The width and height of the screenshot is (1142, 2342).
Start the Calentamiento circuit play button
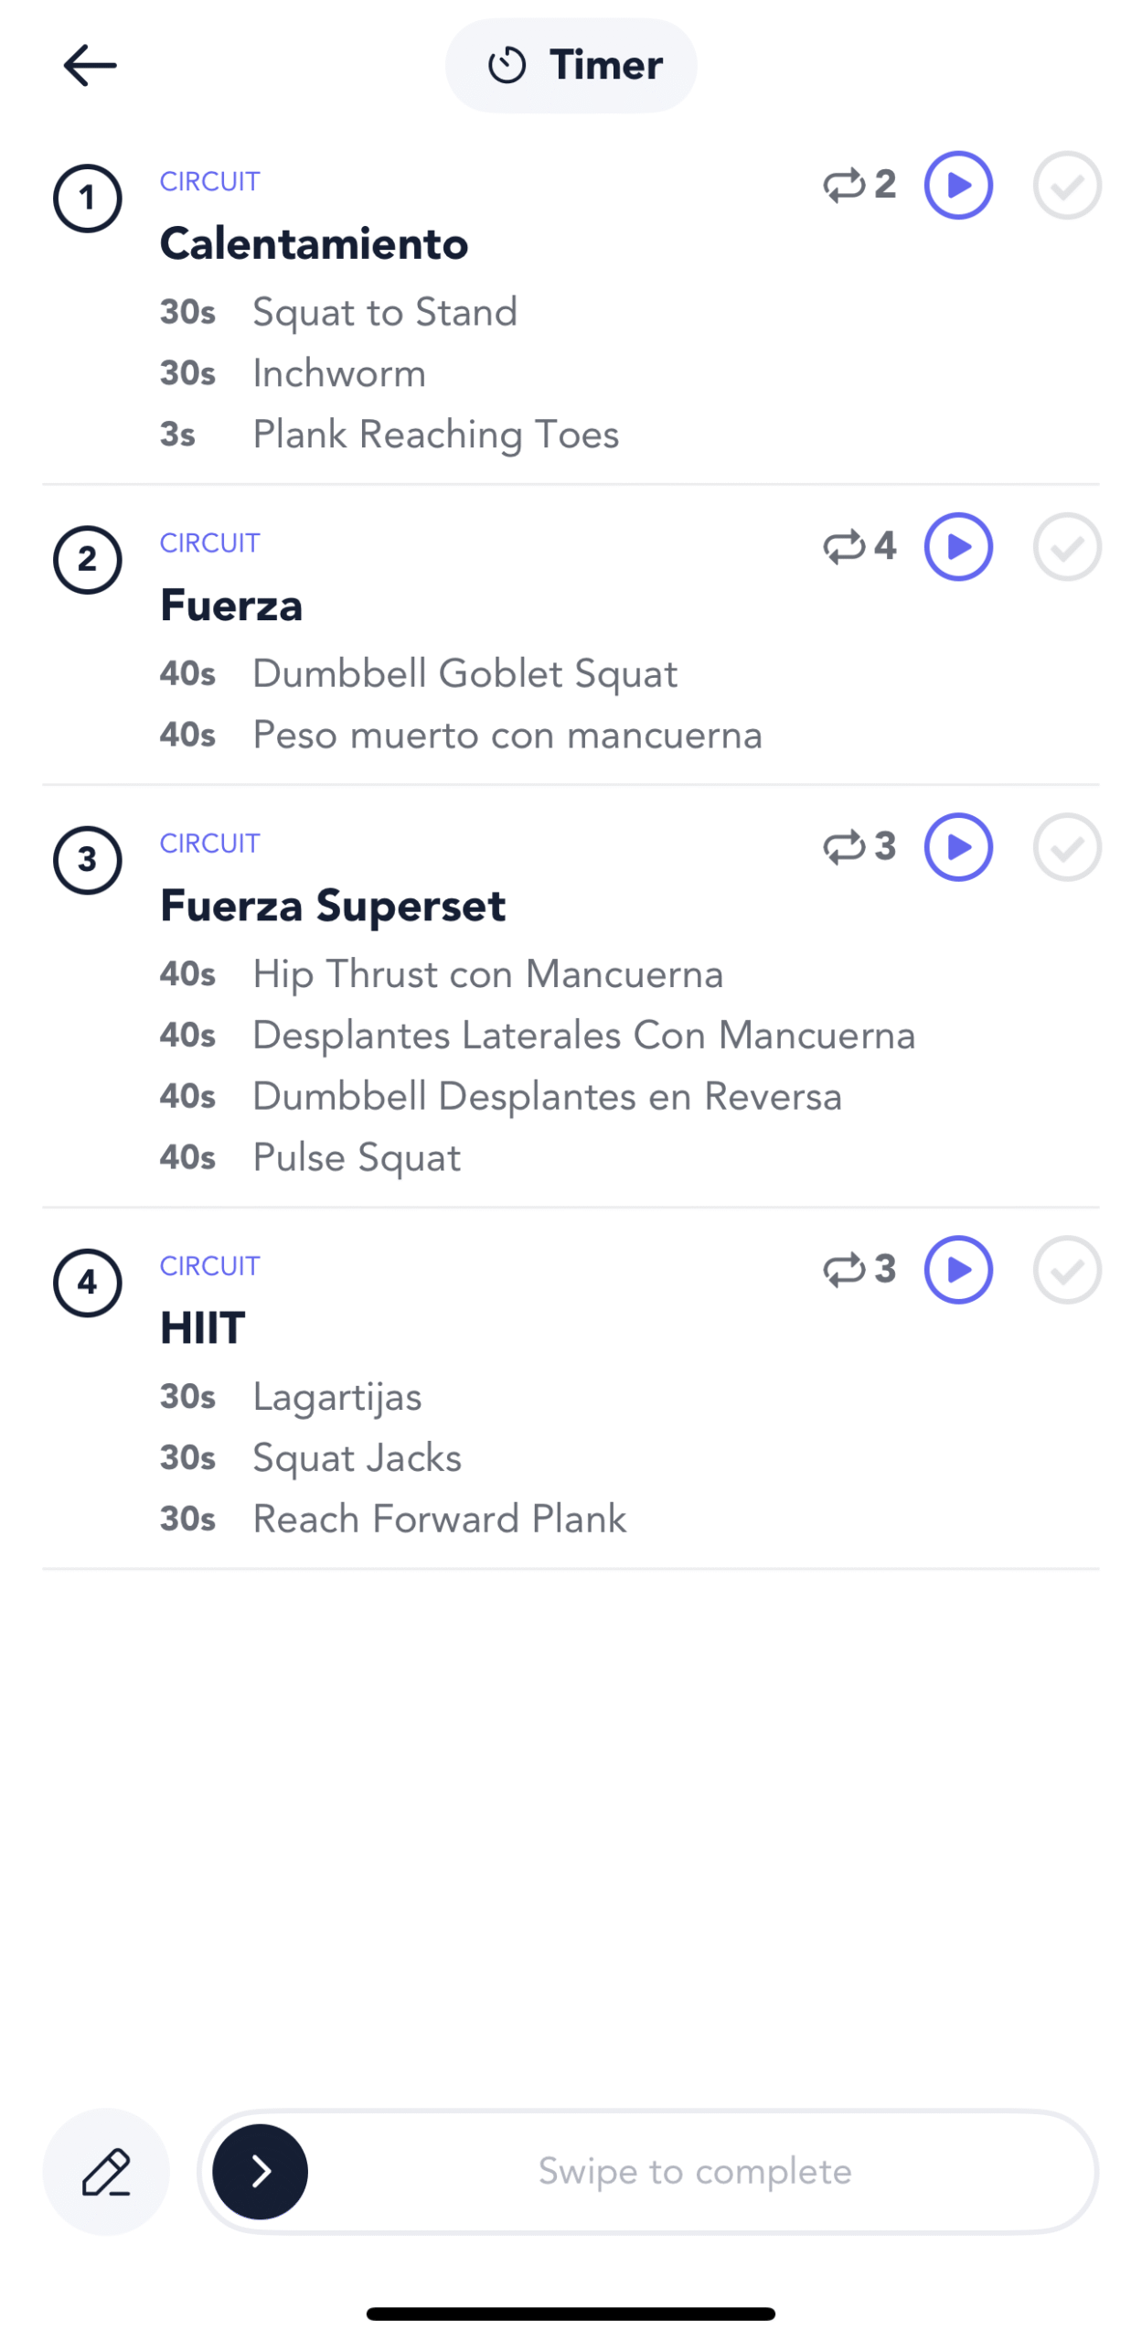[957, 185]
